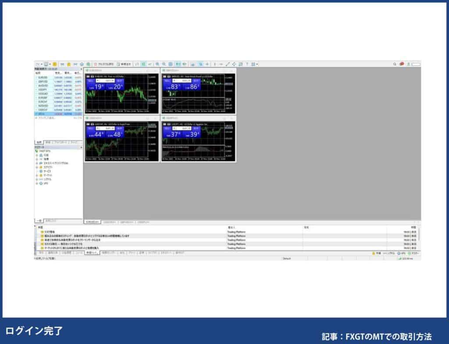
Task: Select the trendline drawing tool
Action: point(227,64)
